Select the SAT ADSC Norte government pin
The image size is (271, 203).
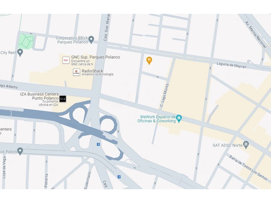246,145
